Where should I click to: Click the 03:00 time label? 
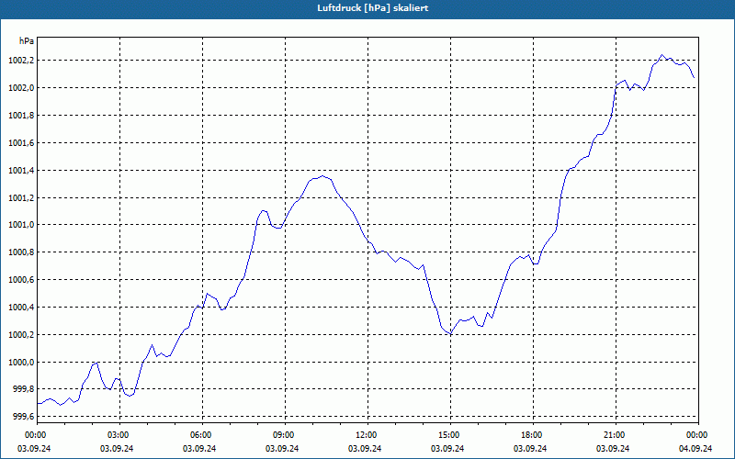(x=120, y=435)
